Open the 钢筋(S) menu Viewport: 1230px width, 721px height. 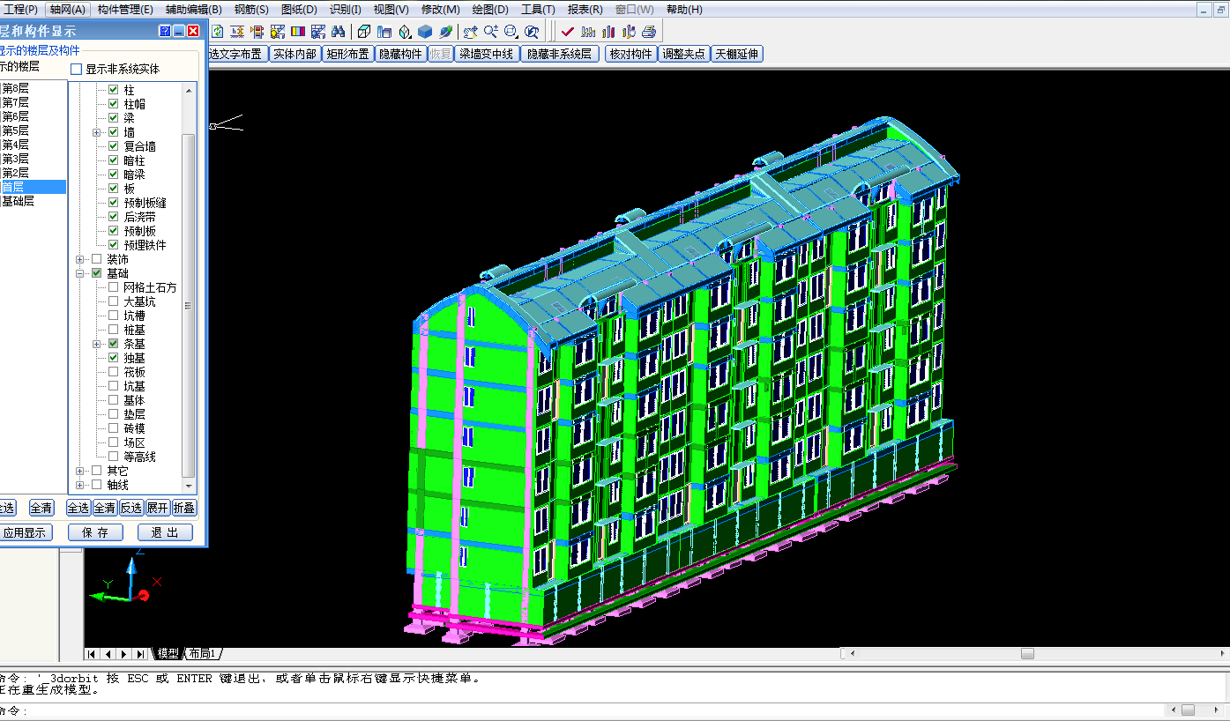pos(251,10)
